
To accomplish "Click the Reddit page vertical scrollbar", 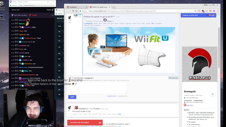I will [219, 48].
